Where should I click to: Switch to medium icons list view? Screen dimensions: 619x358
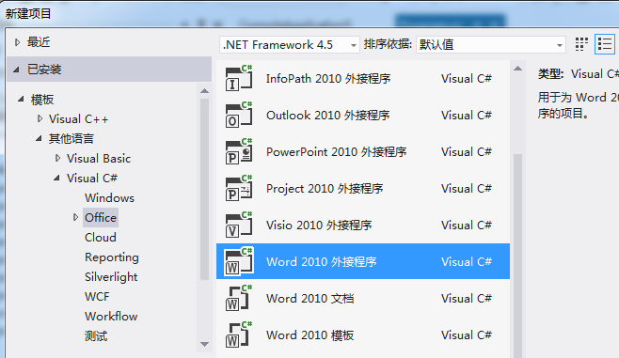(605, 44)
